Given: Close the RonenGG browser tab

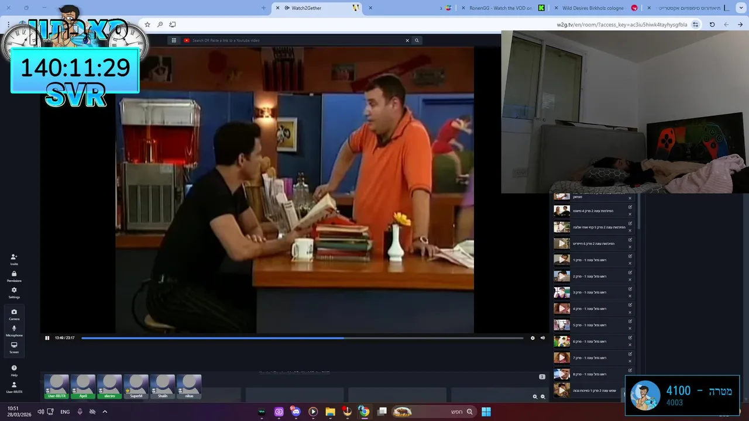Looking at the screenshot, I should tap(464, 8).
